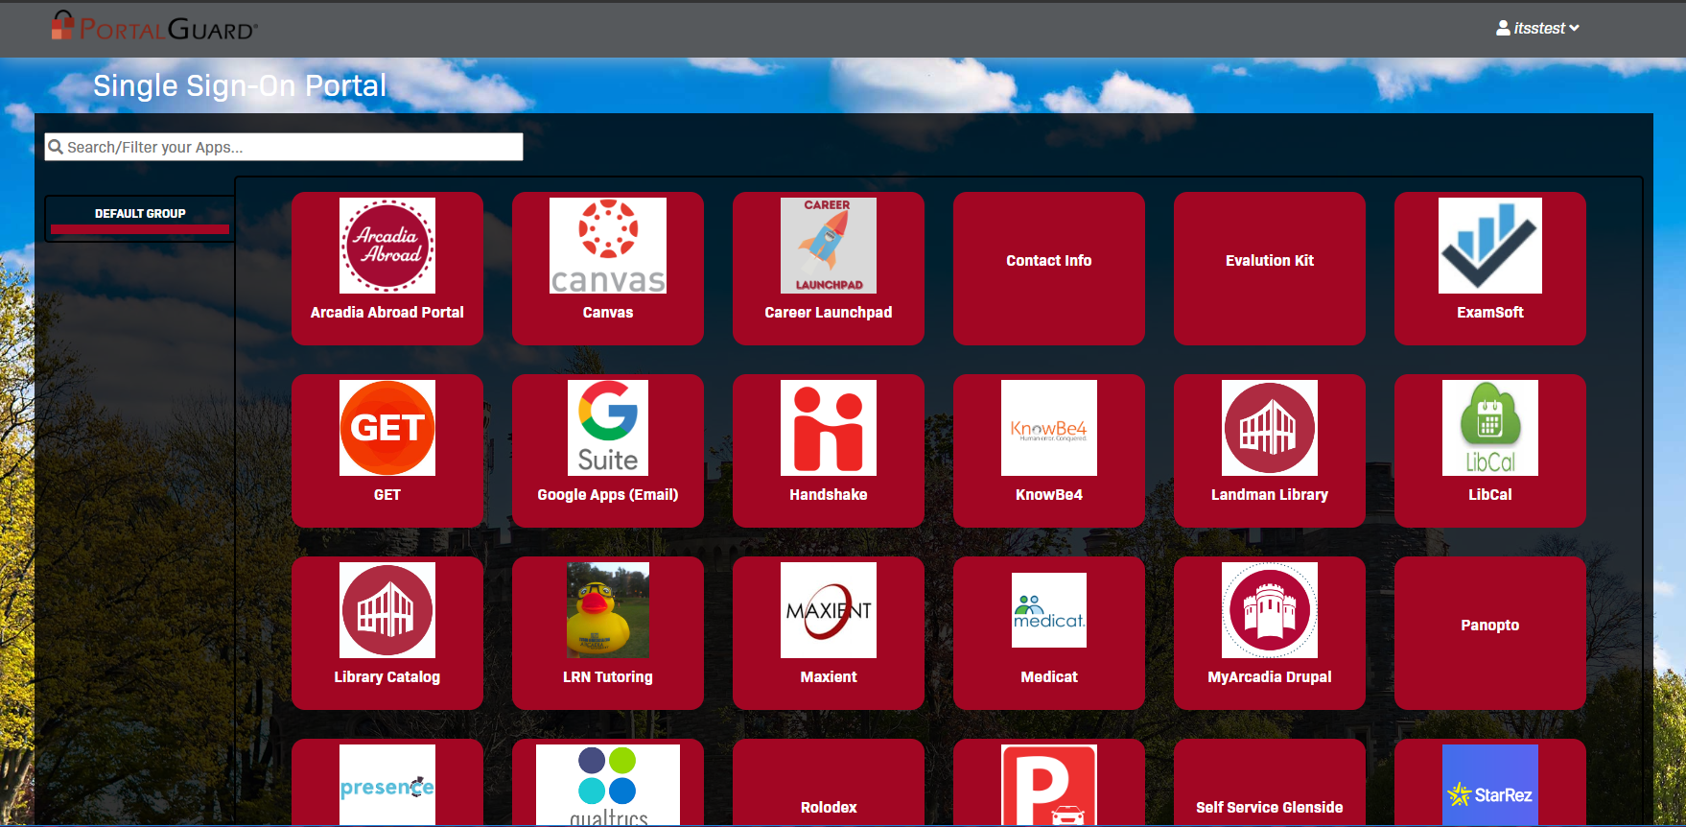Expand the itsstest user menu arrow
The width and height of the screenshot is (1686, 827).
1574,29
